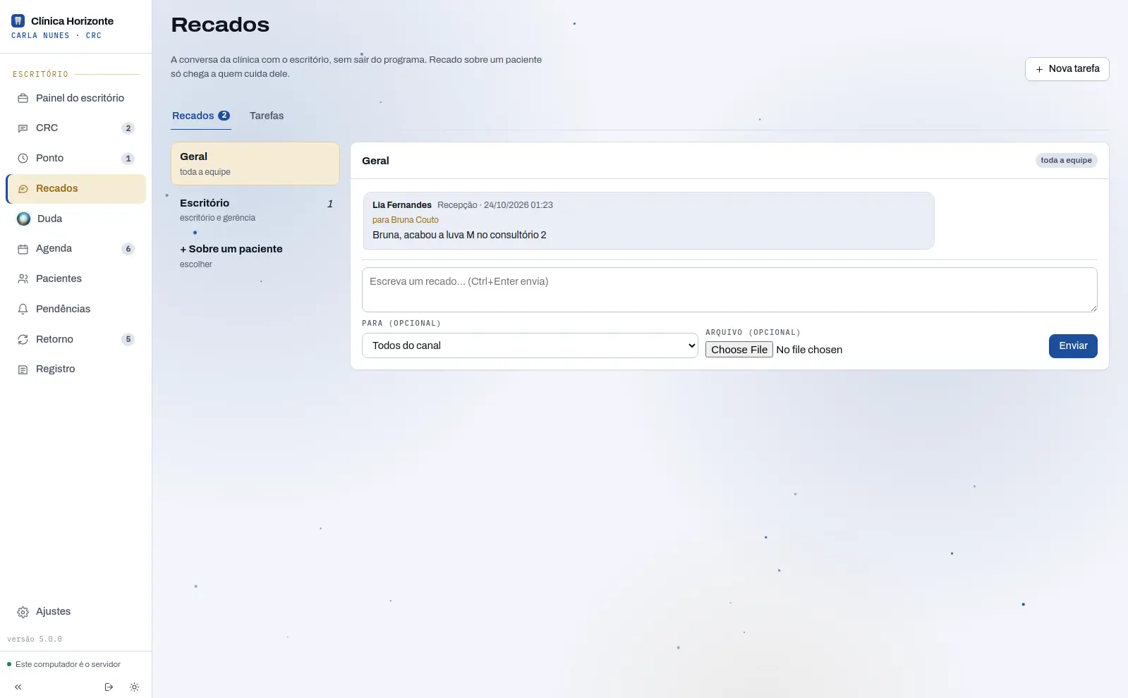The height and width of the screenshot is (698, 1128).
Task: Switch to the Tarefas tab
Action: pyautogui.click(x=267, y=116)
